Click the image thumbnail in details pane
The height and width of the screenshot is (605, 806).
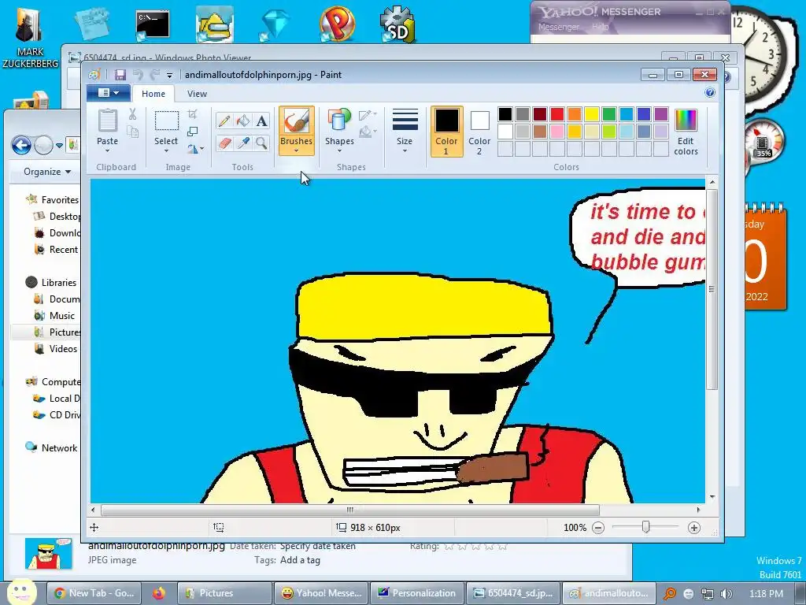coord(48,554)
